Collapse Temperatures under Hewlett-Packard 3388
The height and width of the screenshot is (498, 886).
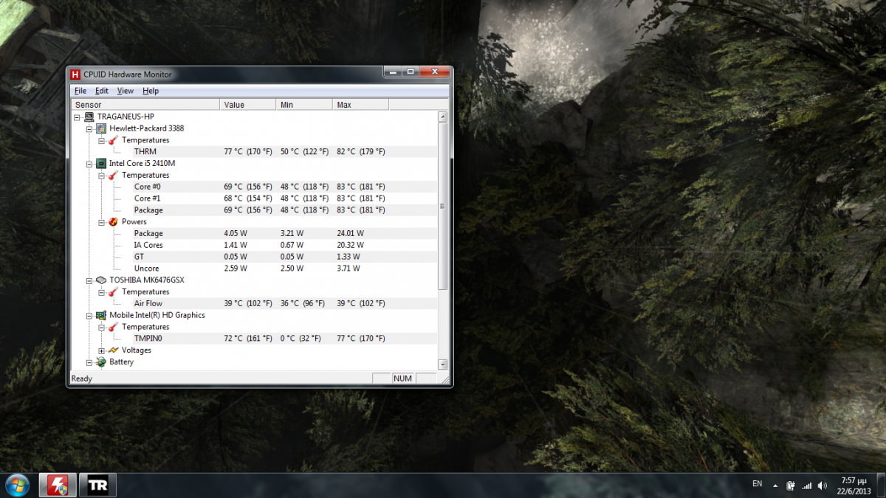tap(101, 140)
